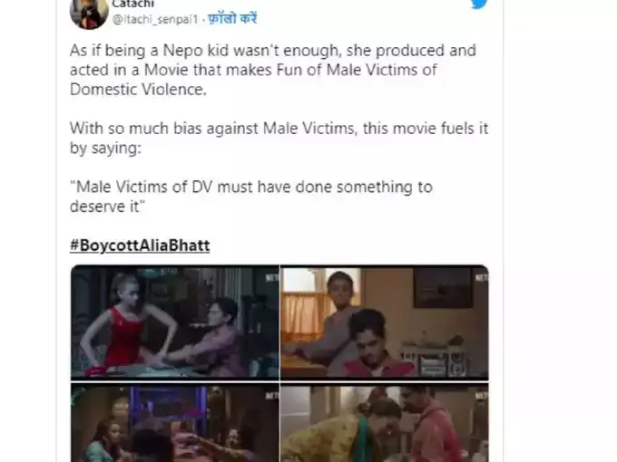View the bottom-right image with yellow outfit
This screenshot has width=617, height=462.
[x=385, y=423]
